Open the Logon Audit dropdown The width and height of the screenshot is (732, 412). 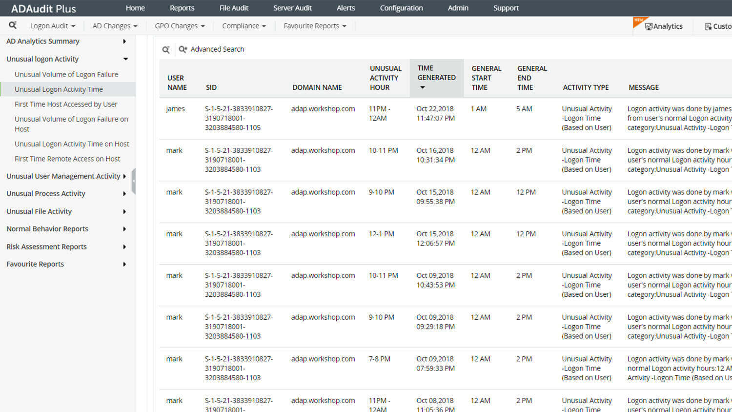point(53,26)
